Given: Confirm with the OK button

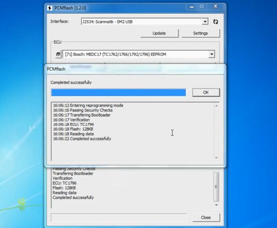Looking at the screenshot, I should click(x=206, y=92).
